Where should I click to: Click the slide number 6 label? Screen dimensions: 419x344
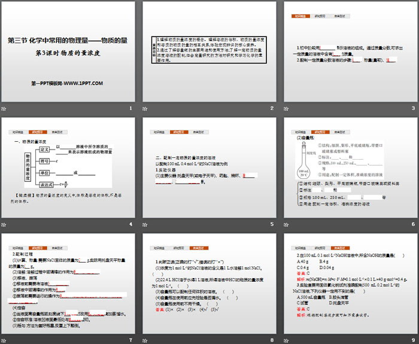pos(413,224)
